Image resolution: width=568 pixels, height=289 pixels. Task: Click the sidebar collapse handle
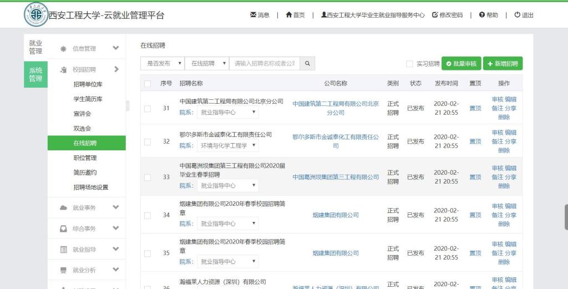click(x=128, y=106)
